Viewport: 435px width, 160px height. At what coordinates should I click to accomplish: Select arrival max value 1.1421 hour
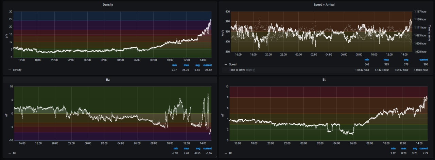(x=382, y=69)
